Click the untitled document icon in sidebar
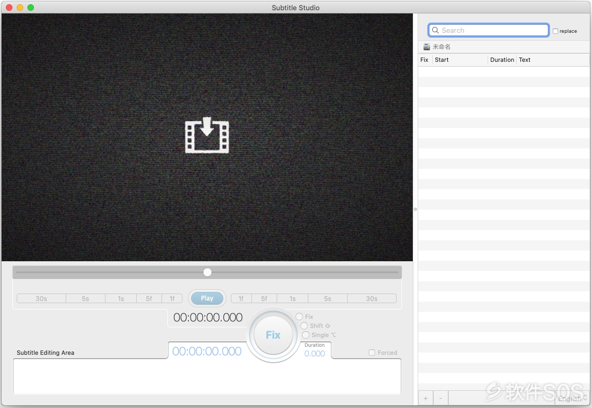This screenshot has height=408, width=592. point(427,47)
